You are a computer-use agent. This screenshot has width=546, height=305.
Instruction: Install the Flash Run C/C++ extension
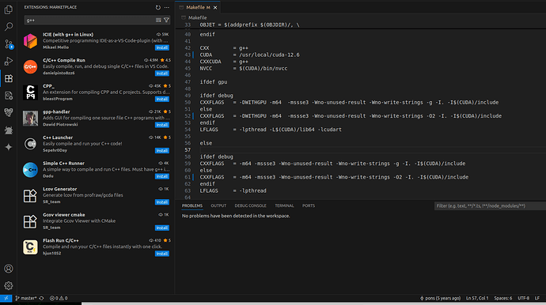(x=162, y=254)
